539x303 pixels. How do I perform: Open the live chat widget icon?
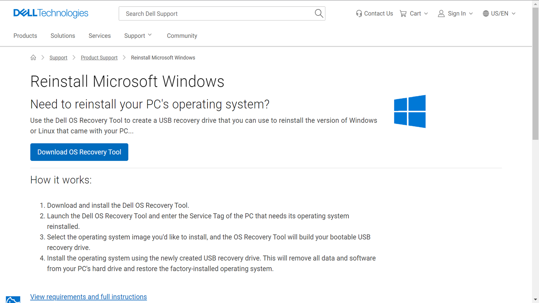[x=13, y=299]
